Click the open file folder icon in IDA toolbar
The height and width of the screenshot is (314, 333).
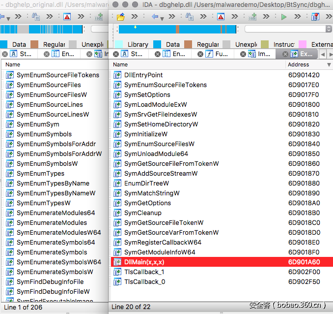pos(121,16)
